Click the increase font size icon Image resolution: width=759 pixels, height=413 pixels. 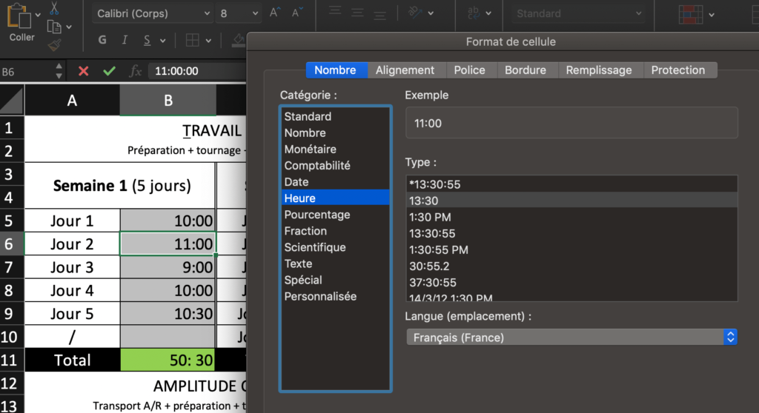click(274, 13)
